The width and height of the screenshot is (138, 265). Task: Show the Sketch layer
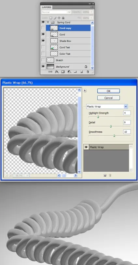[43, 60]
